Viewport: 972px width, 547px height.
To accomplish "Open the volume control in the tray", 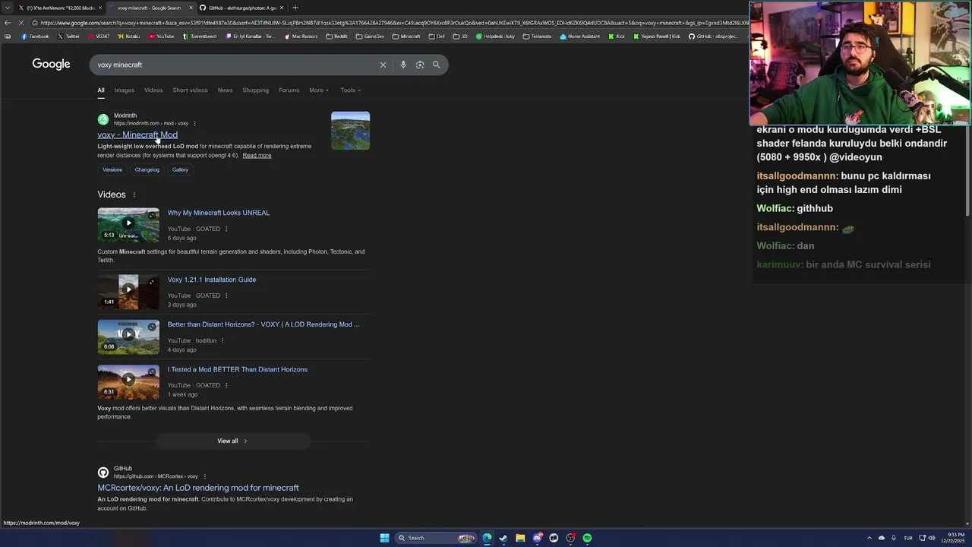I will point(931,538).
